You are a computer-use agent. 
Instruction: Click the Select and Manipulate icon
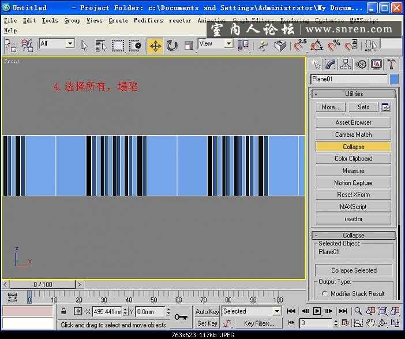pos(263,46)
